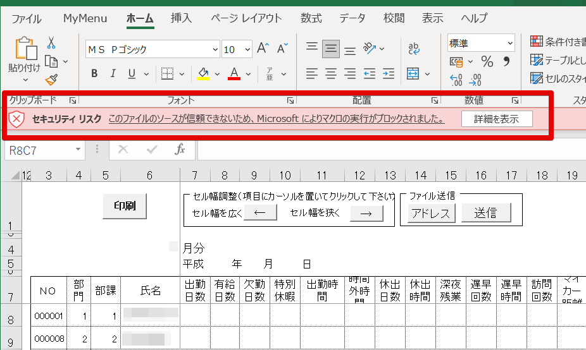Viewport: 586px width, 350px height.
Task: Open the number format dropdown showing 標準
Action: click(x=510, y=43)
